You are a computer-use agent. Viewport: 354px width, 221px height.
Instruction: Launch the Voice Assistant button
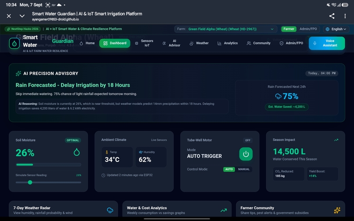[x=327, y=43]
